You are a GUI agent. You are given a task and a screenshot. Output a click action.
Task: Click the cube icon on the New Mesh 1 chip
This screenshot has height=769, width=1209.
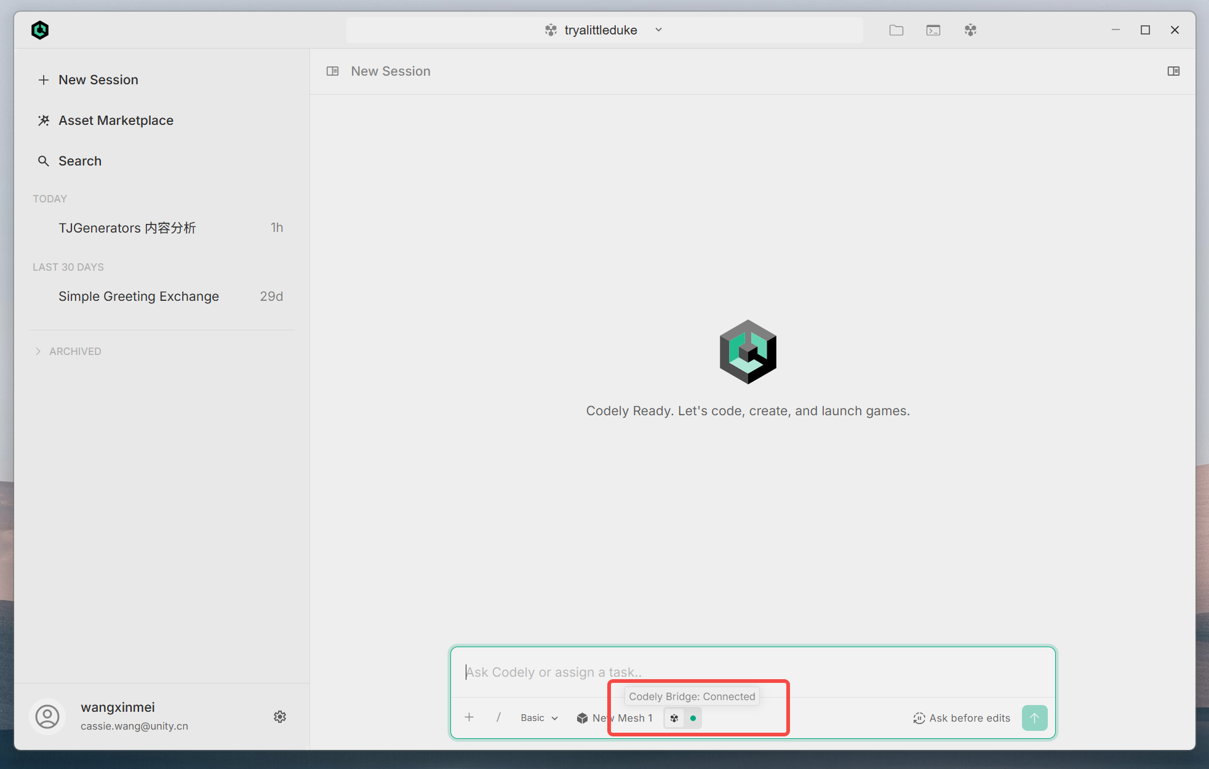[x=582, y=718]
